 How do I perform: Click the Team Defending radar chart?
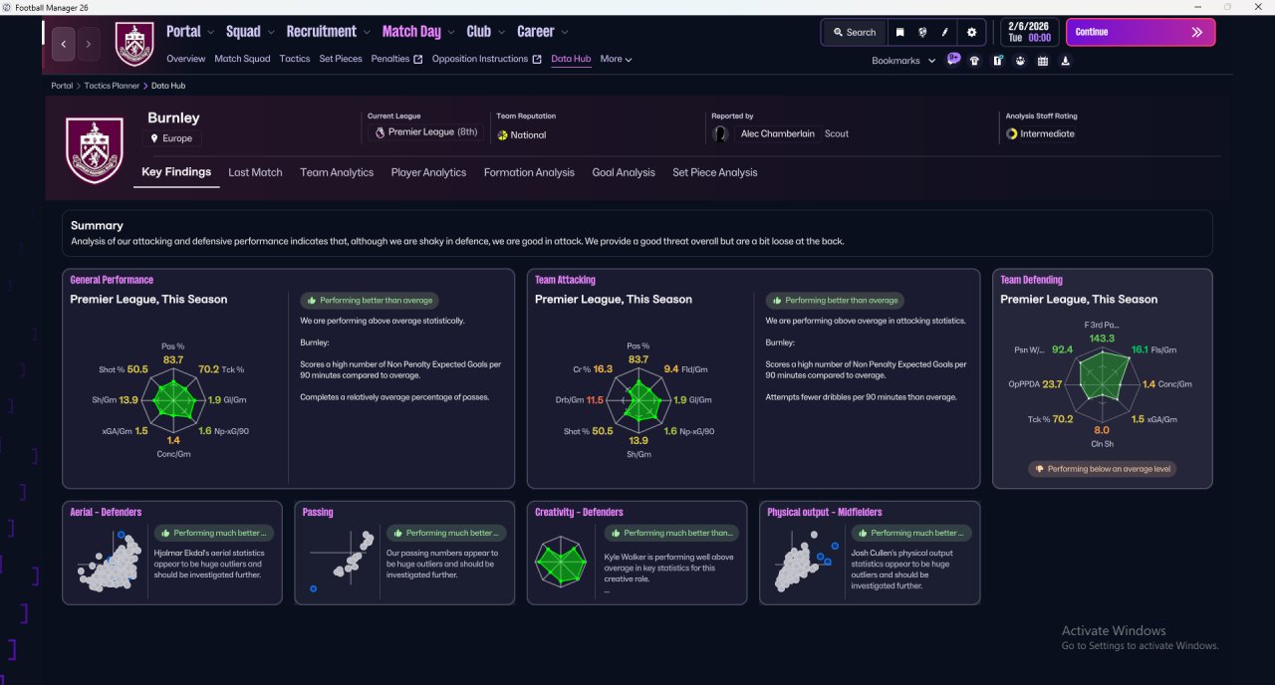(x=1102, y=383)
